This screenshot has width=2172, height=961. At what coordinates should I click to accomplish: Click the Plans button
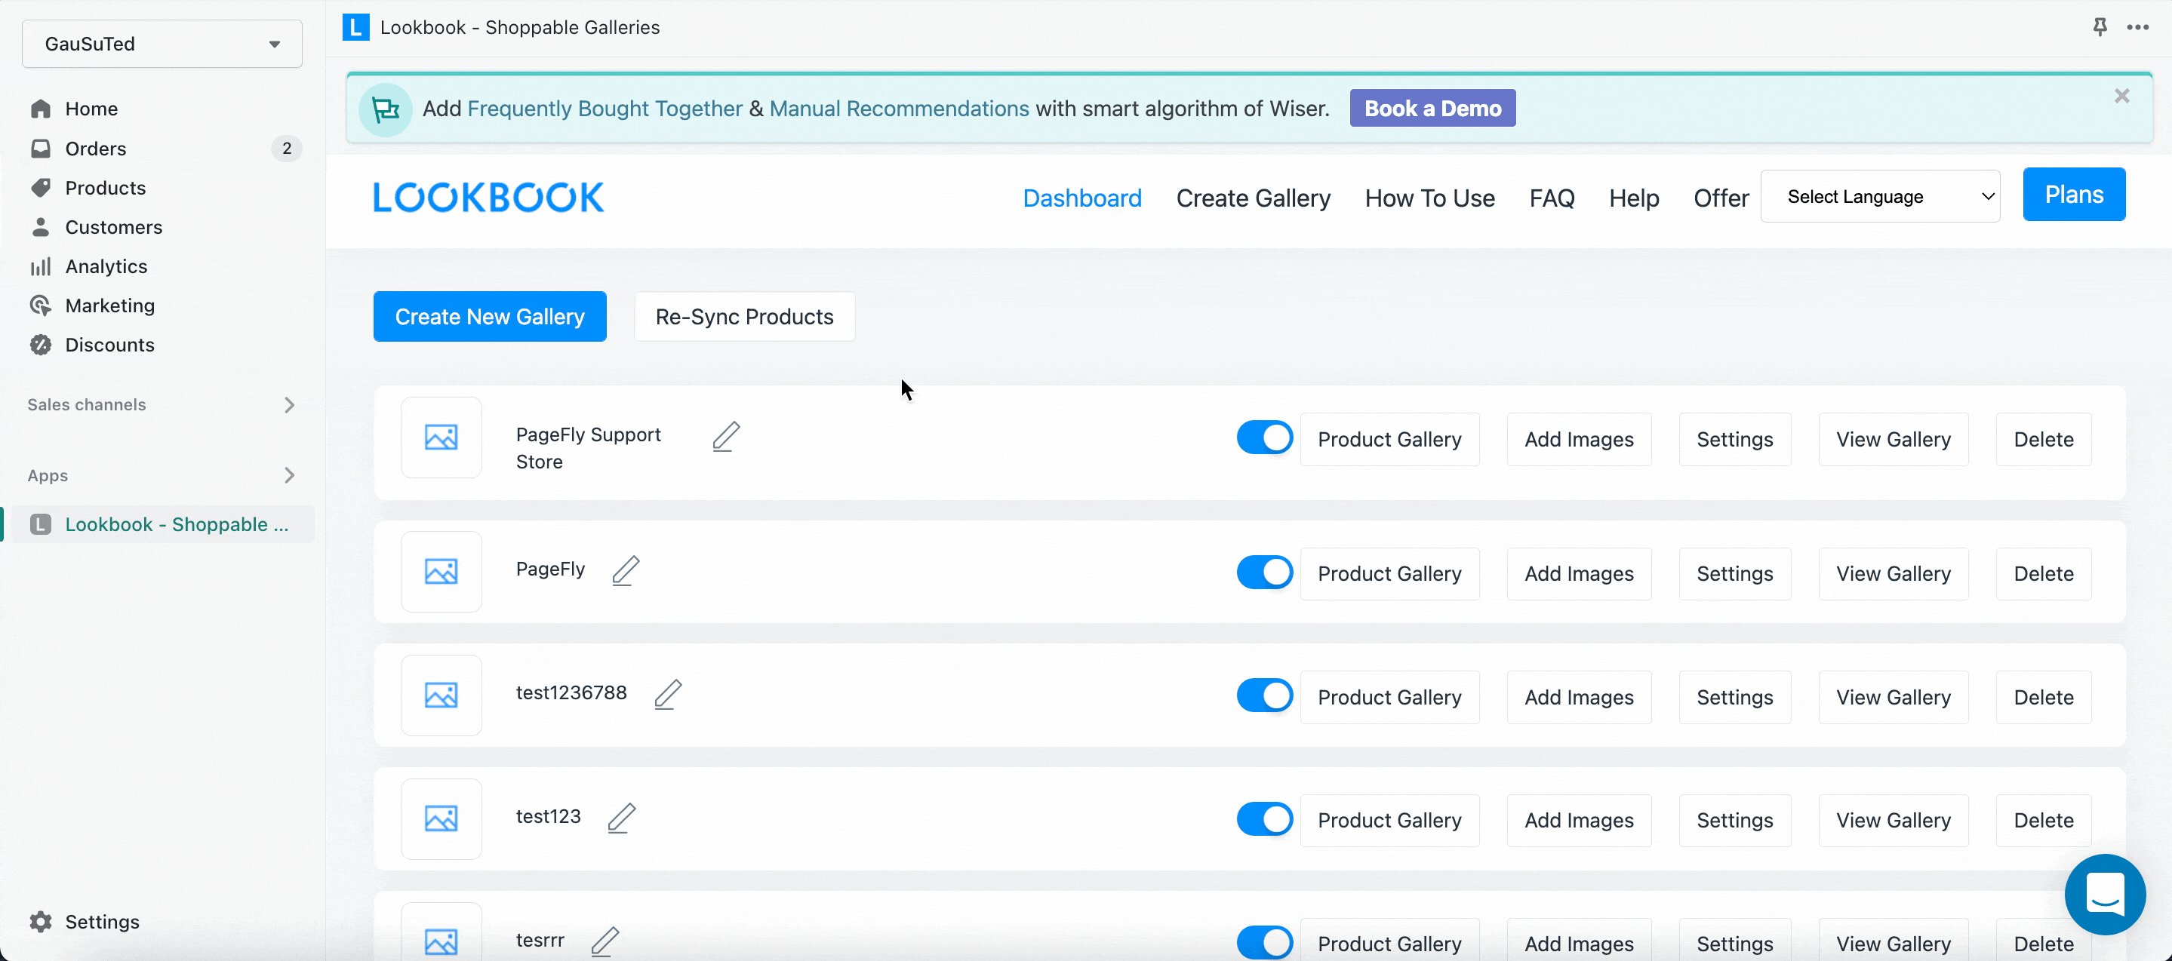pos(2073,195)
